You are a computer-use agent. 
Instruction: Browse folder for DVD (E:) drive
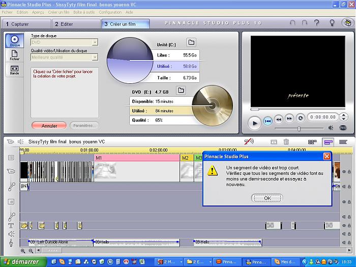coord(181,91)
